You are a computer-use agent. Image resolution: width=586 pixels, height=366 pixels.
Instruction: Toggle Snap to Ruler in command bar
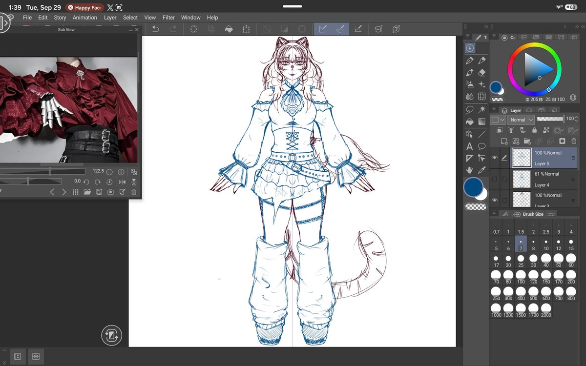[323, 29]
